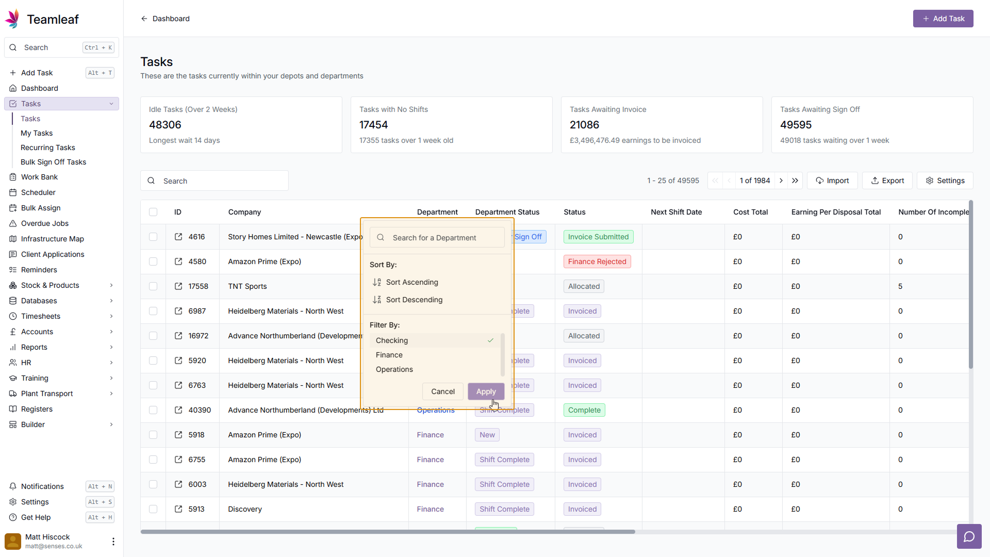Viewport: 990px width, 557px height.
Task: Click the back arrow beside Dashboard
Action: pos(144,19)
